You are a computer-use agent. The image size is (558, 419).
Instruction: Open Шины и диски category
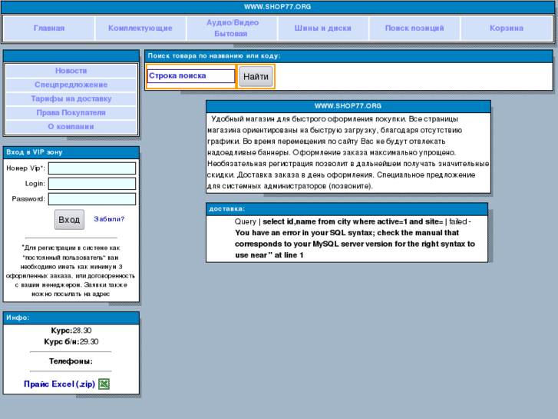pos(323,28)
